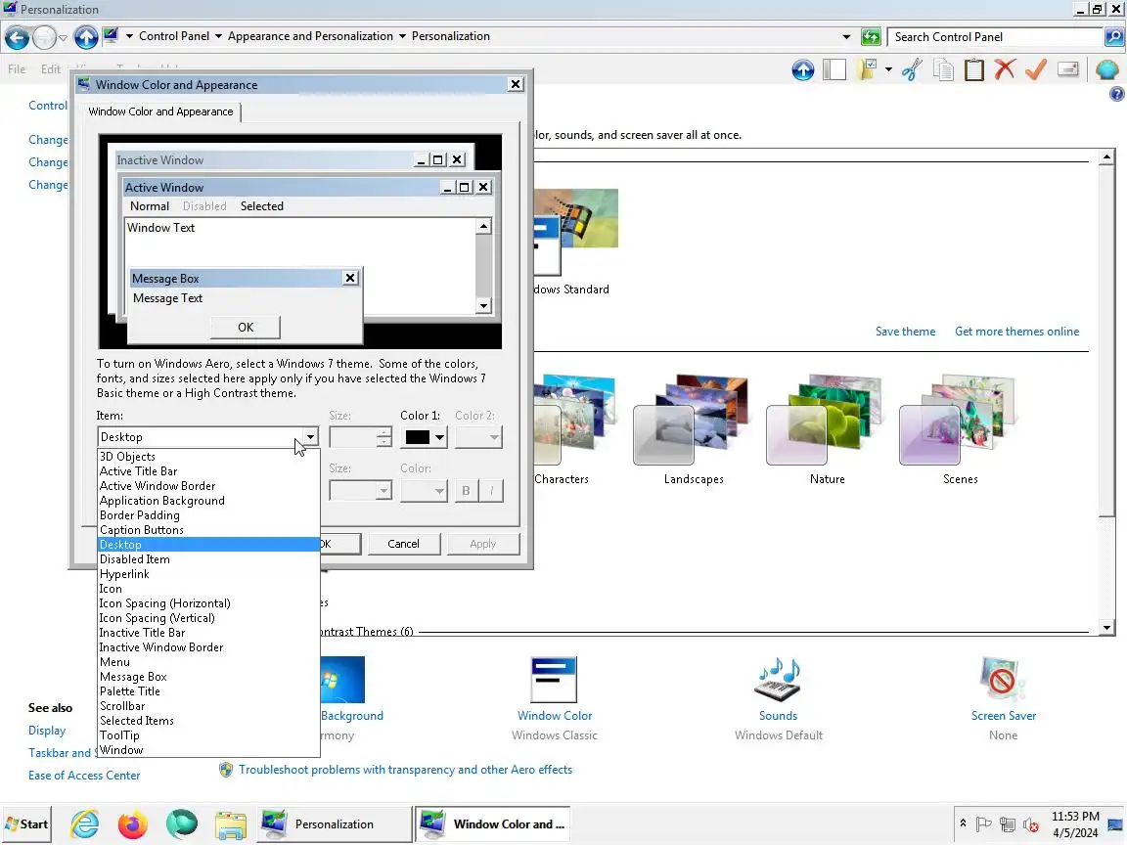
Task: Open the Classic Shell settings shell icon
Action: [1106, 69]
